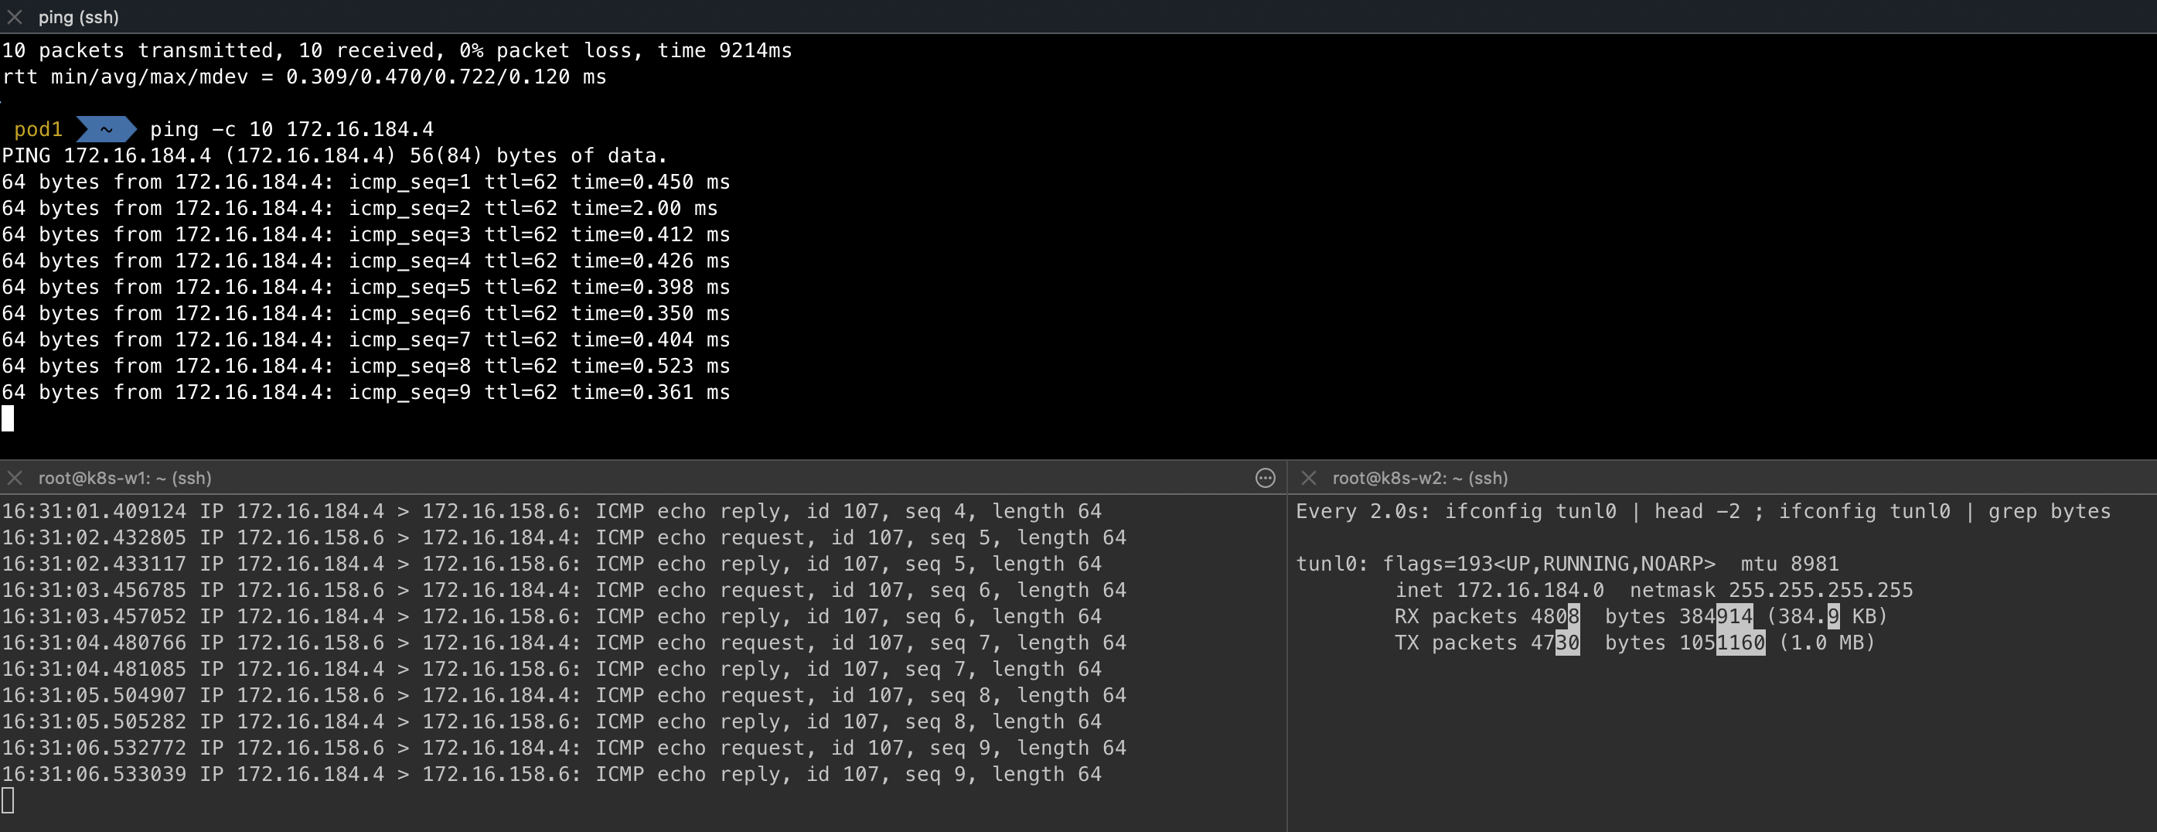Click the rtt min/avg/max/mdev line
2157x832 pixels.
tap(304, 77)
